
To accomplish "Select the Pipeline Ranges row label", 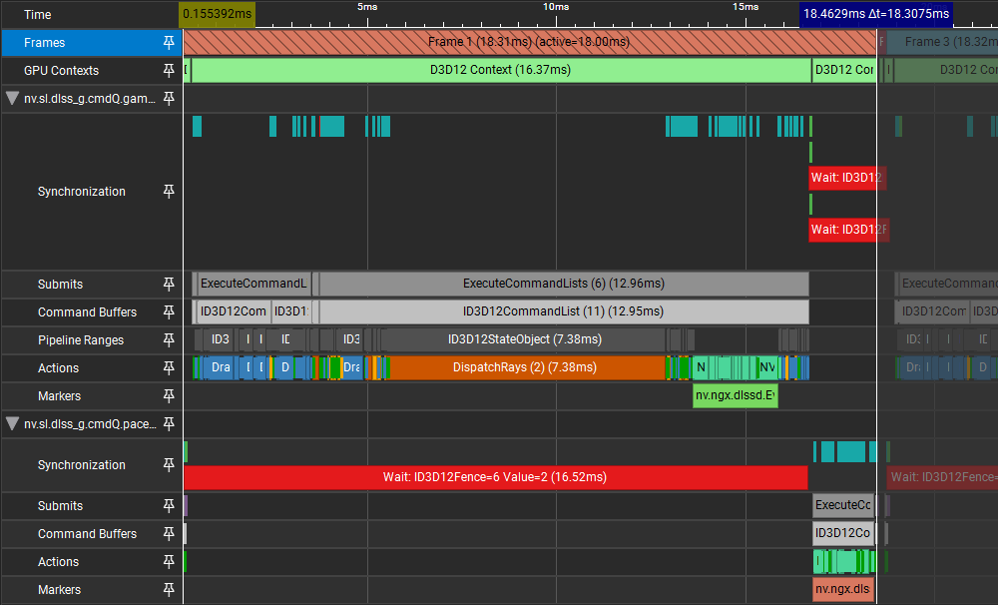I will pyautogui.click(x=81, y=340).
